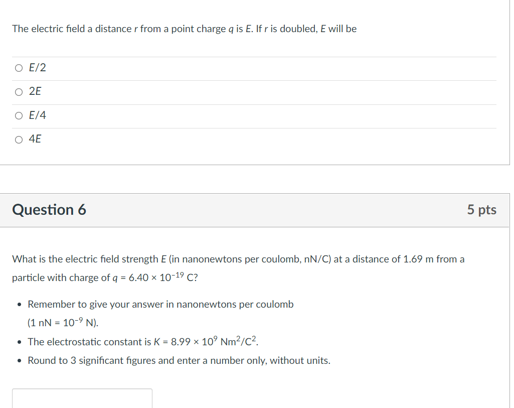This screenshot has width=514, height=408.
Task: Click the radio circle next to 4E
Action: tap(19, 139)
